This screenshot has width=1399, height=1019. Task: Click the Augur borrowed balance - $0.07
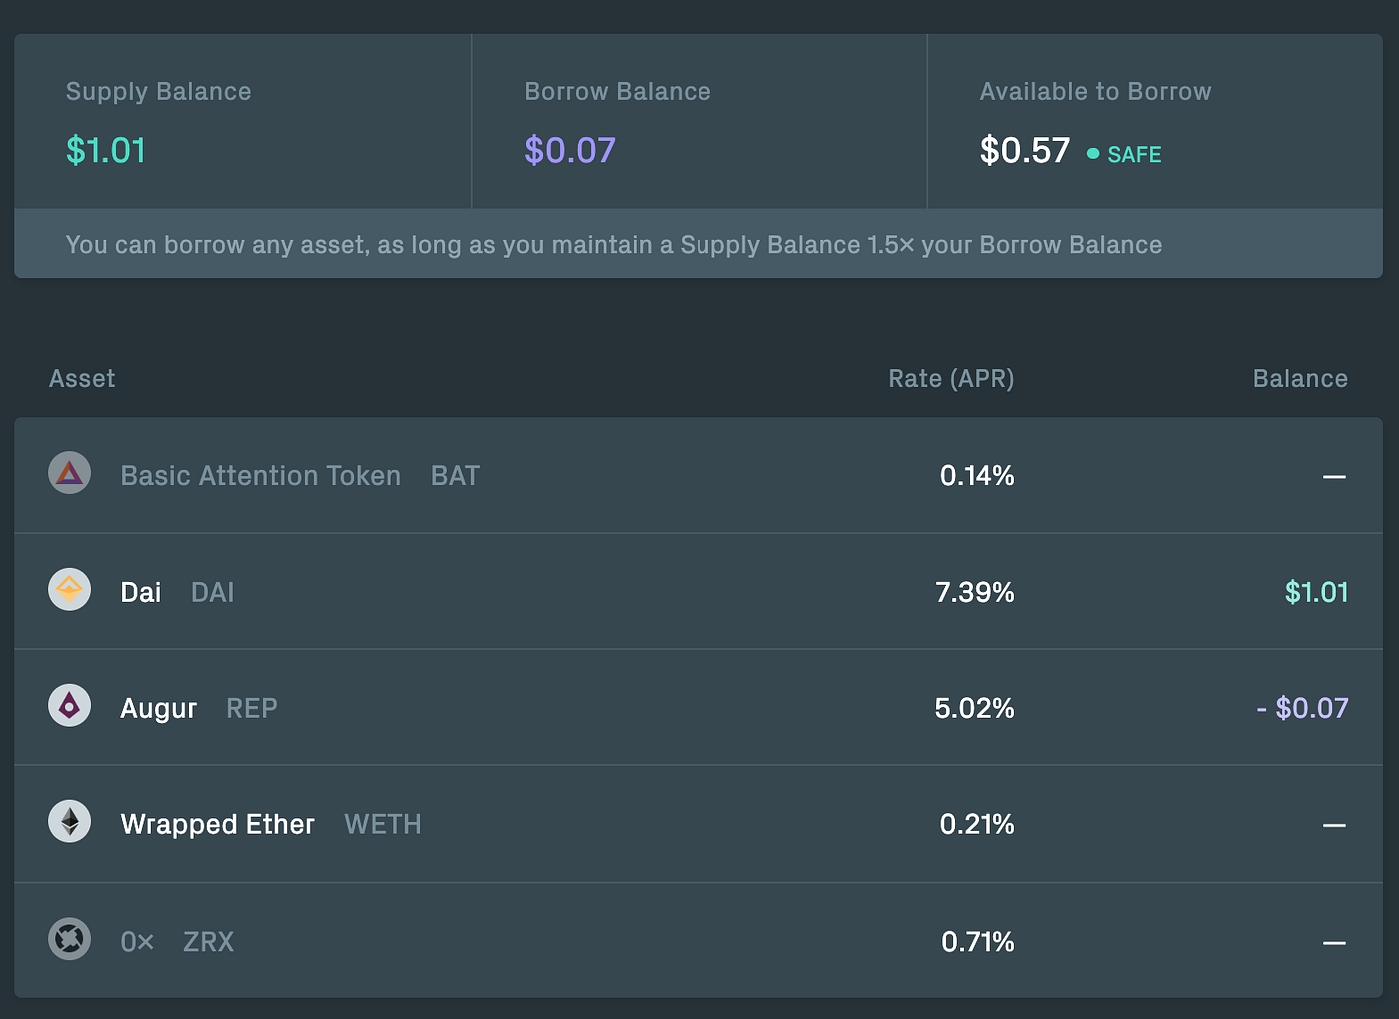(1302, 709)
